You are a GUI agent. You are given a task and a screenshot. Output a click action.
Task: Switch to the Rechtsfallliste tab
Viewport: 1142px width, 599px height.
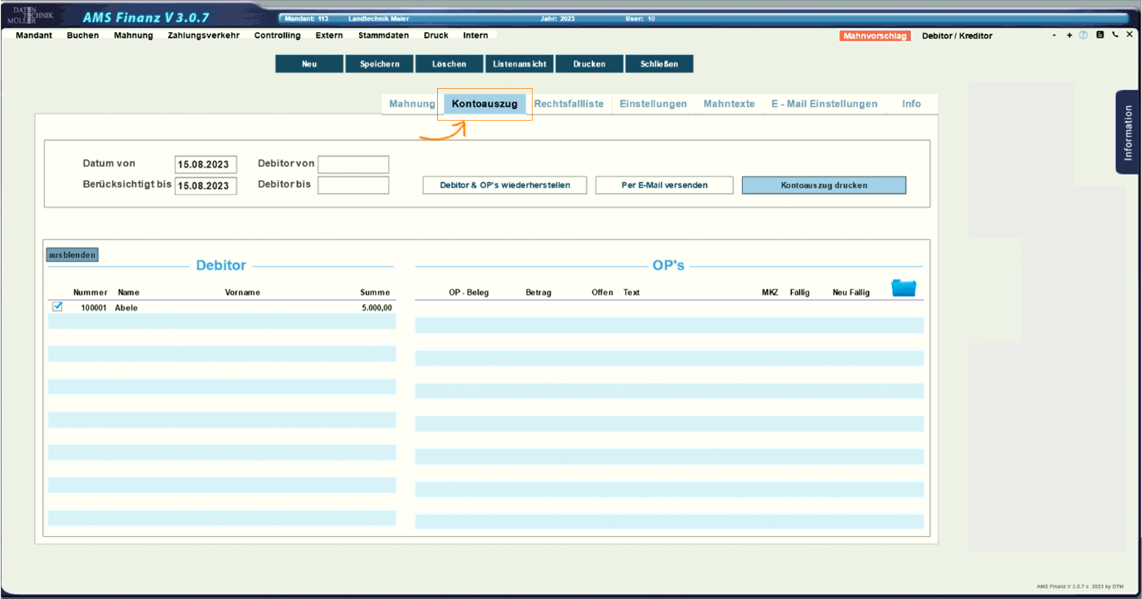[x=569, y=104]
